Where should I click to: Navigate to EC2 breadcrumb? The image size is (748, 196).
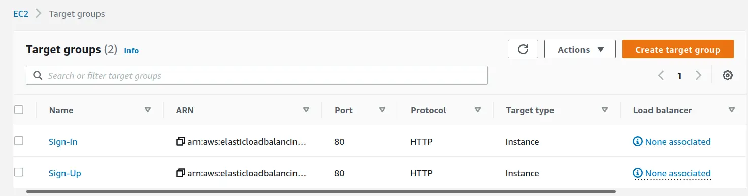coord(21,14)
